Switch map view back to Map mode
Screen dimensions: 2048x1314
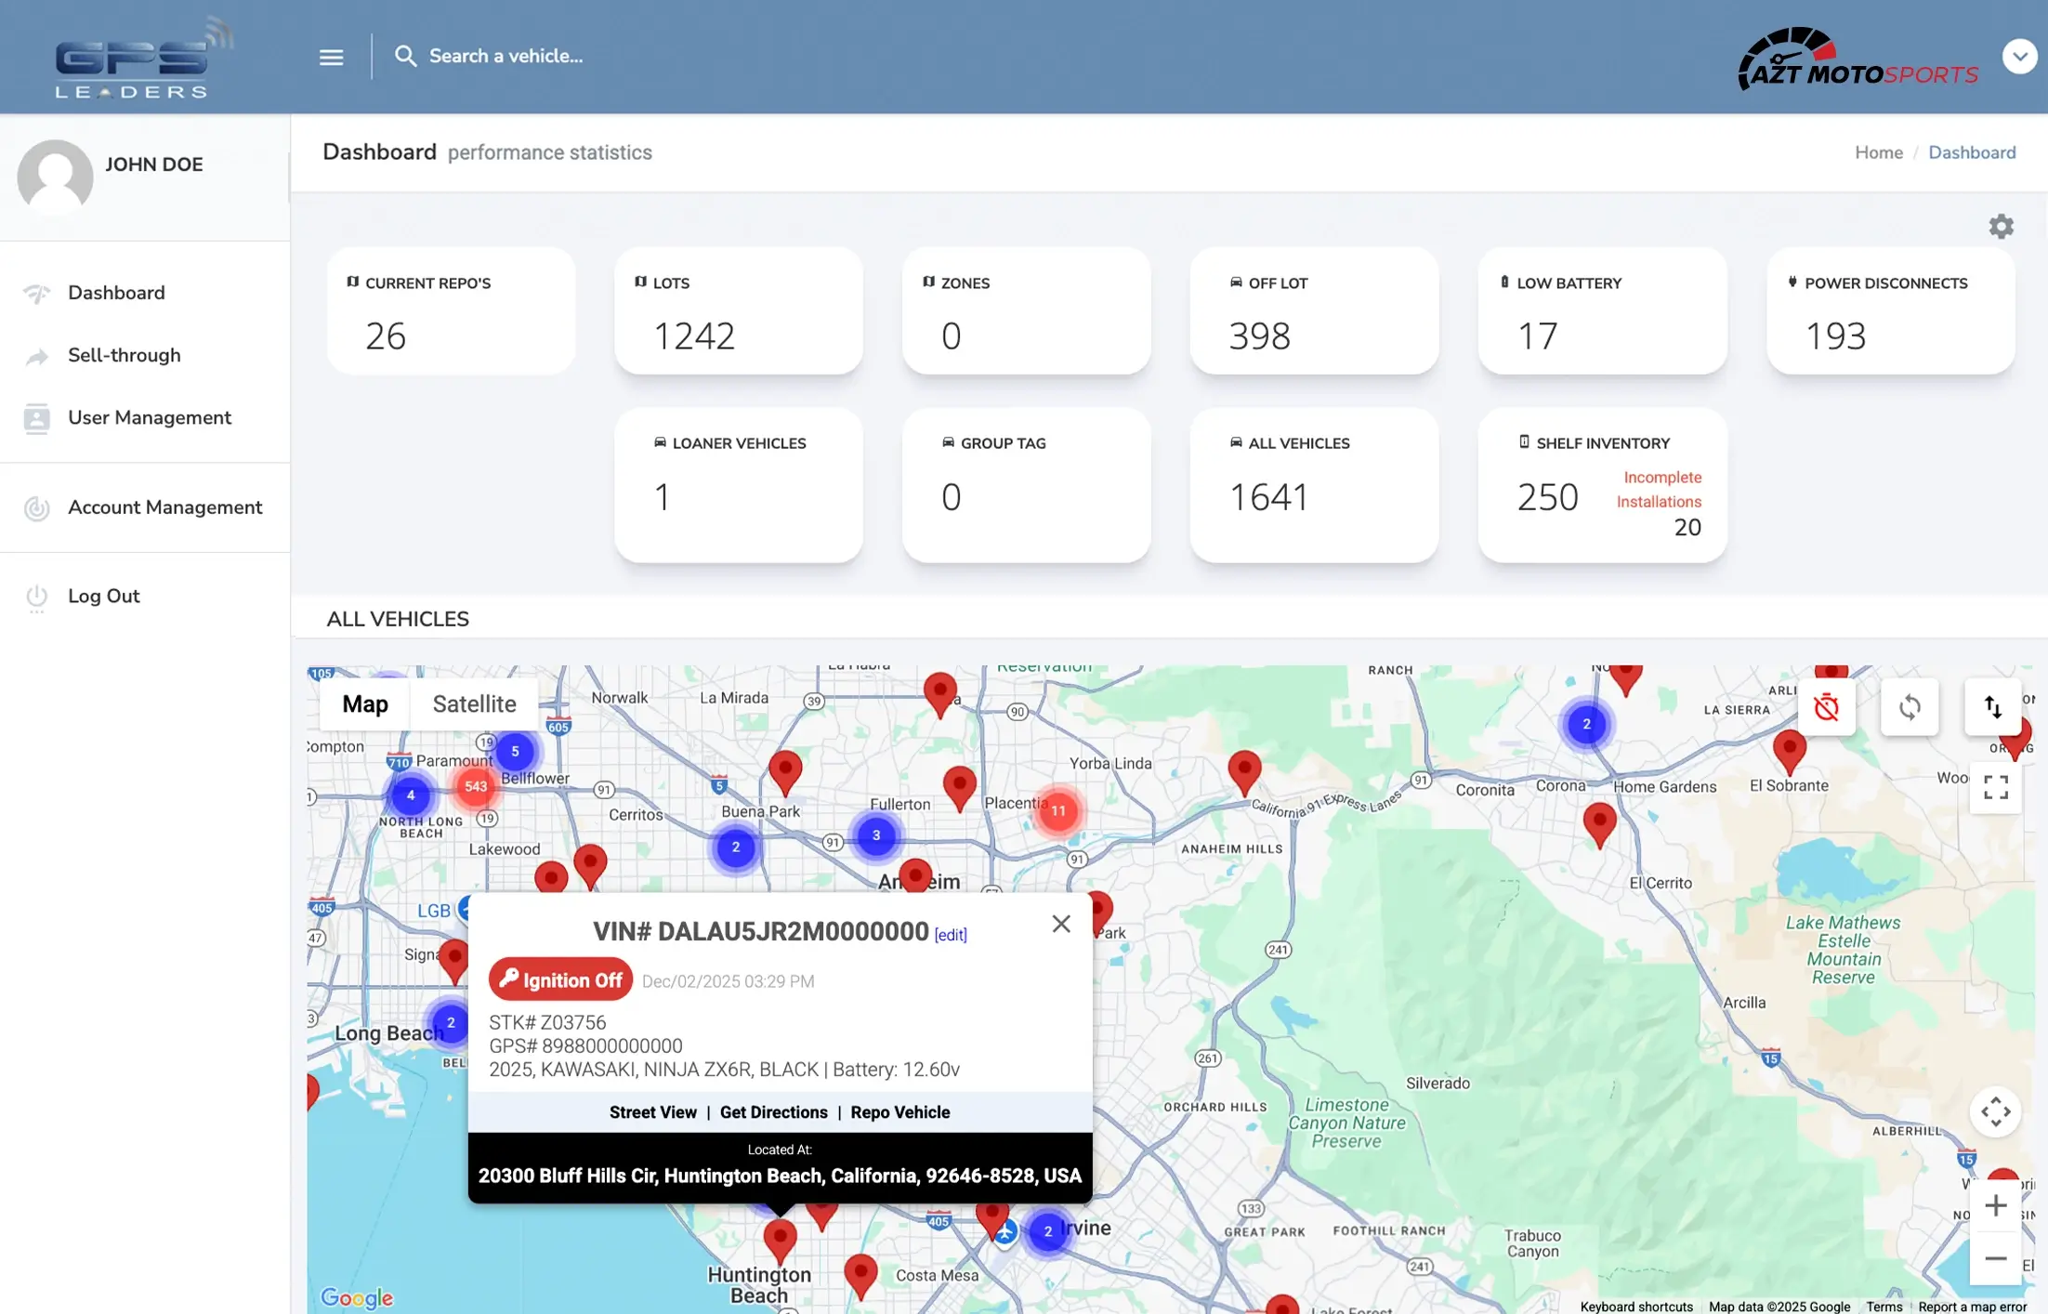click(364, 703)
